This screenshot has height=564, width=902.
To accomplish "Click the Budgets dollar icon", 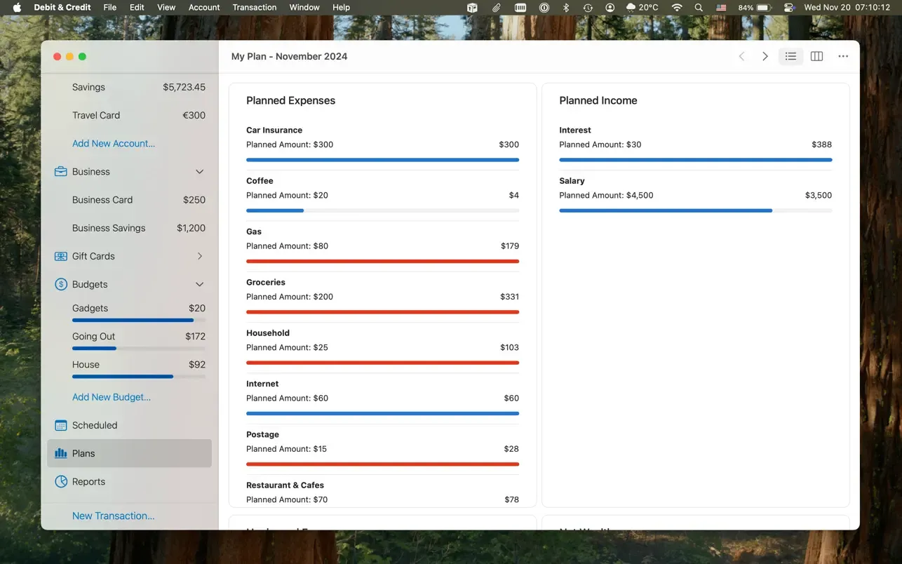I will (x=61, y=284).
